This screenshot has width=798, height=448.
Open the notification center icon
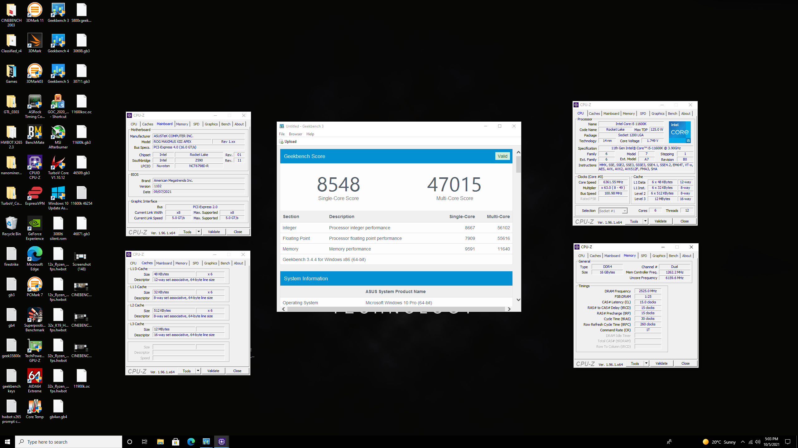click(x=788, y=442)
